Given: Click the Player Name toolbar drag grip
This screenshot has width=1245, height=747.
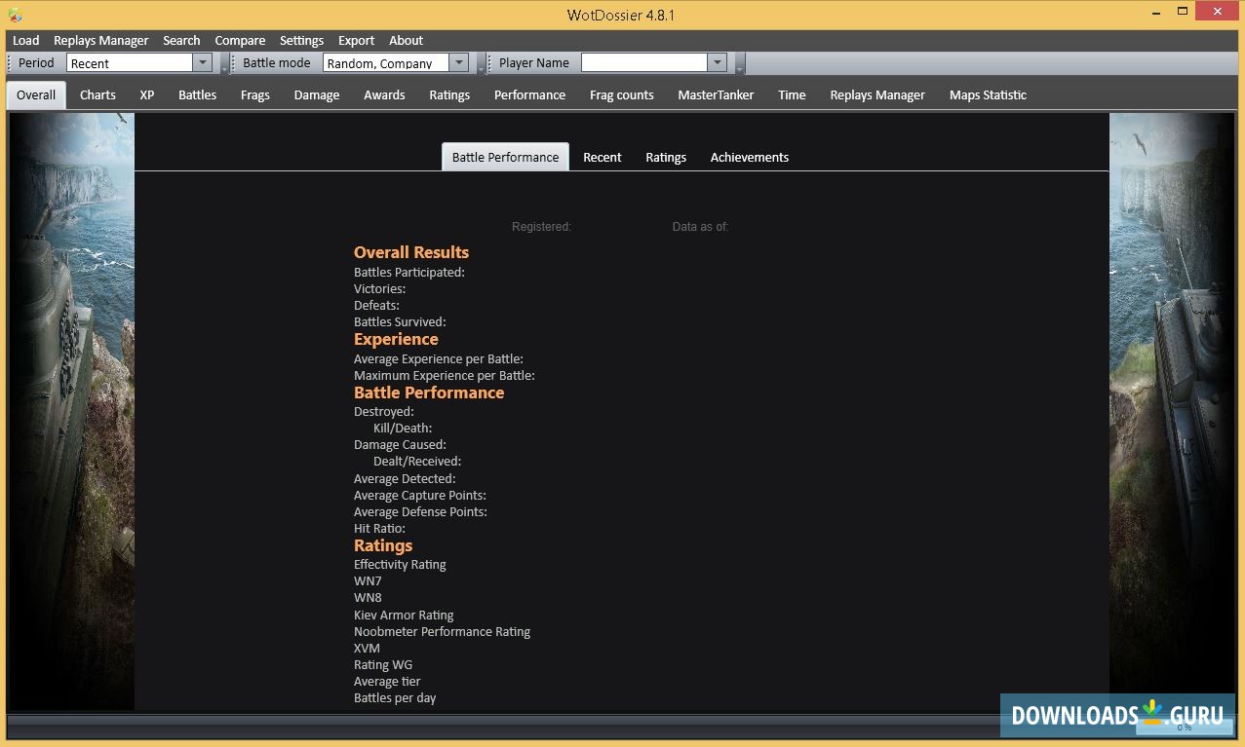Looking at the screenshot, I should pos(490,63).
